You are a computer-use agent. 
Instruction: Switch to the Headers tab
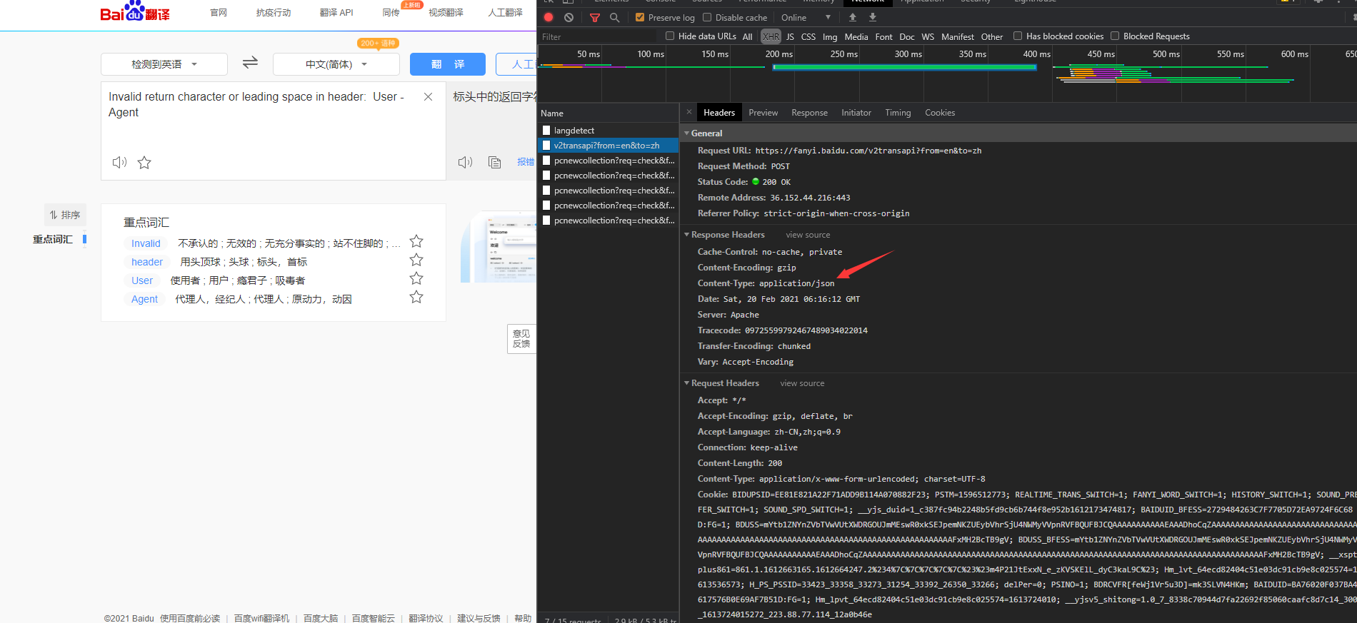(x=719, y=113)
